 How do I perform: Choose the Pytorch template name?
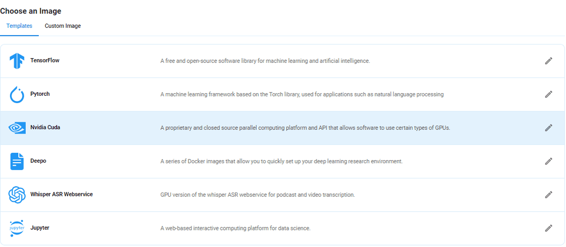tap(40, 94)
